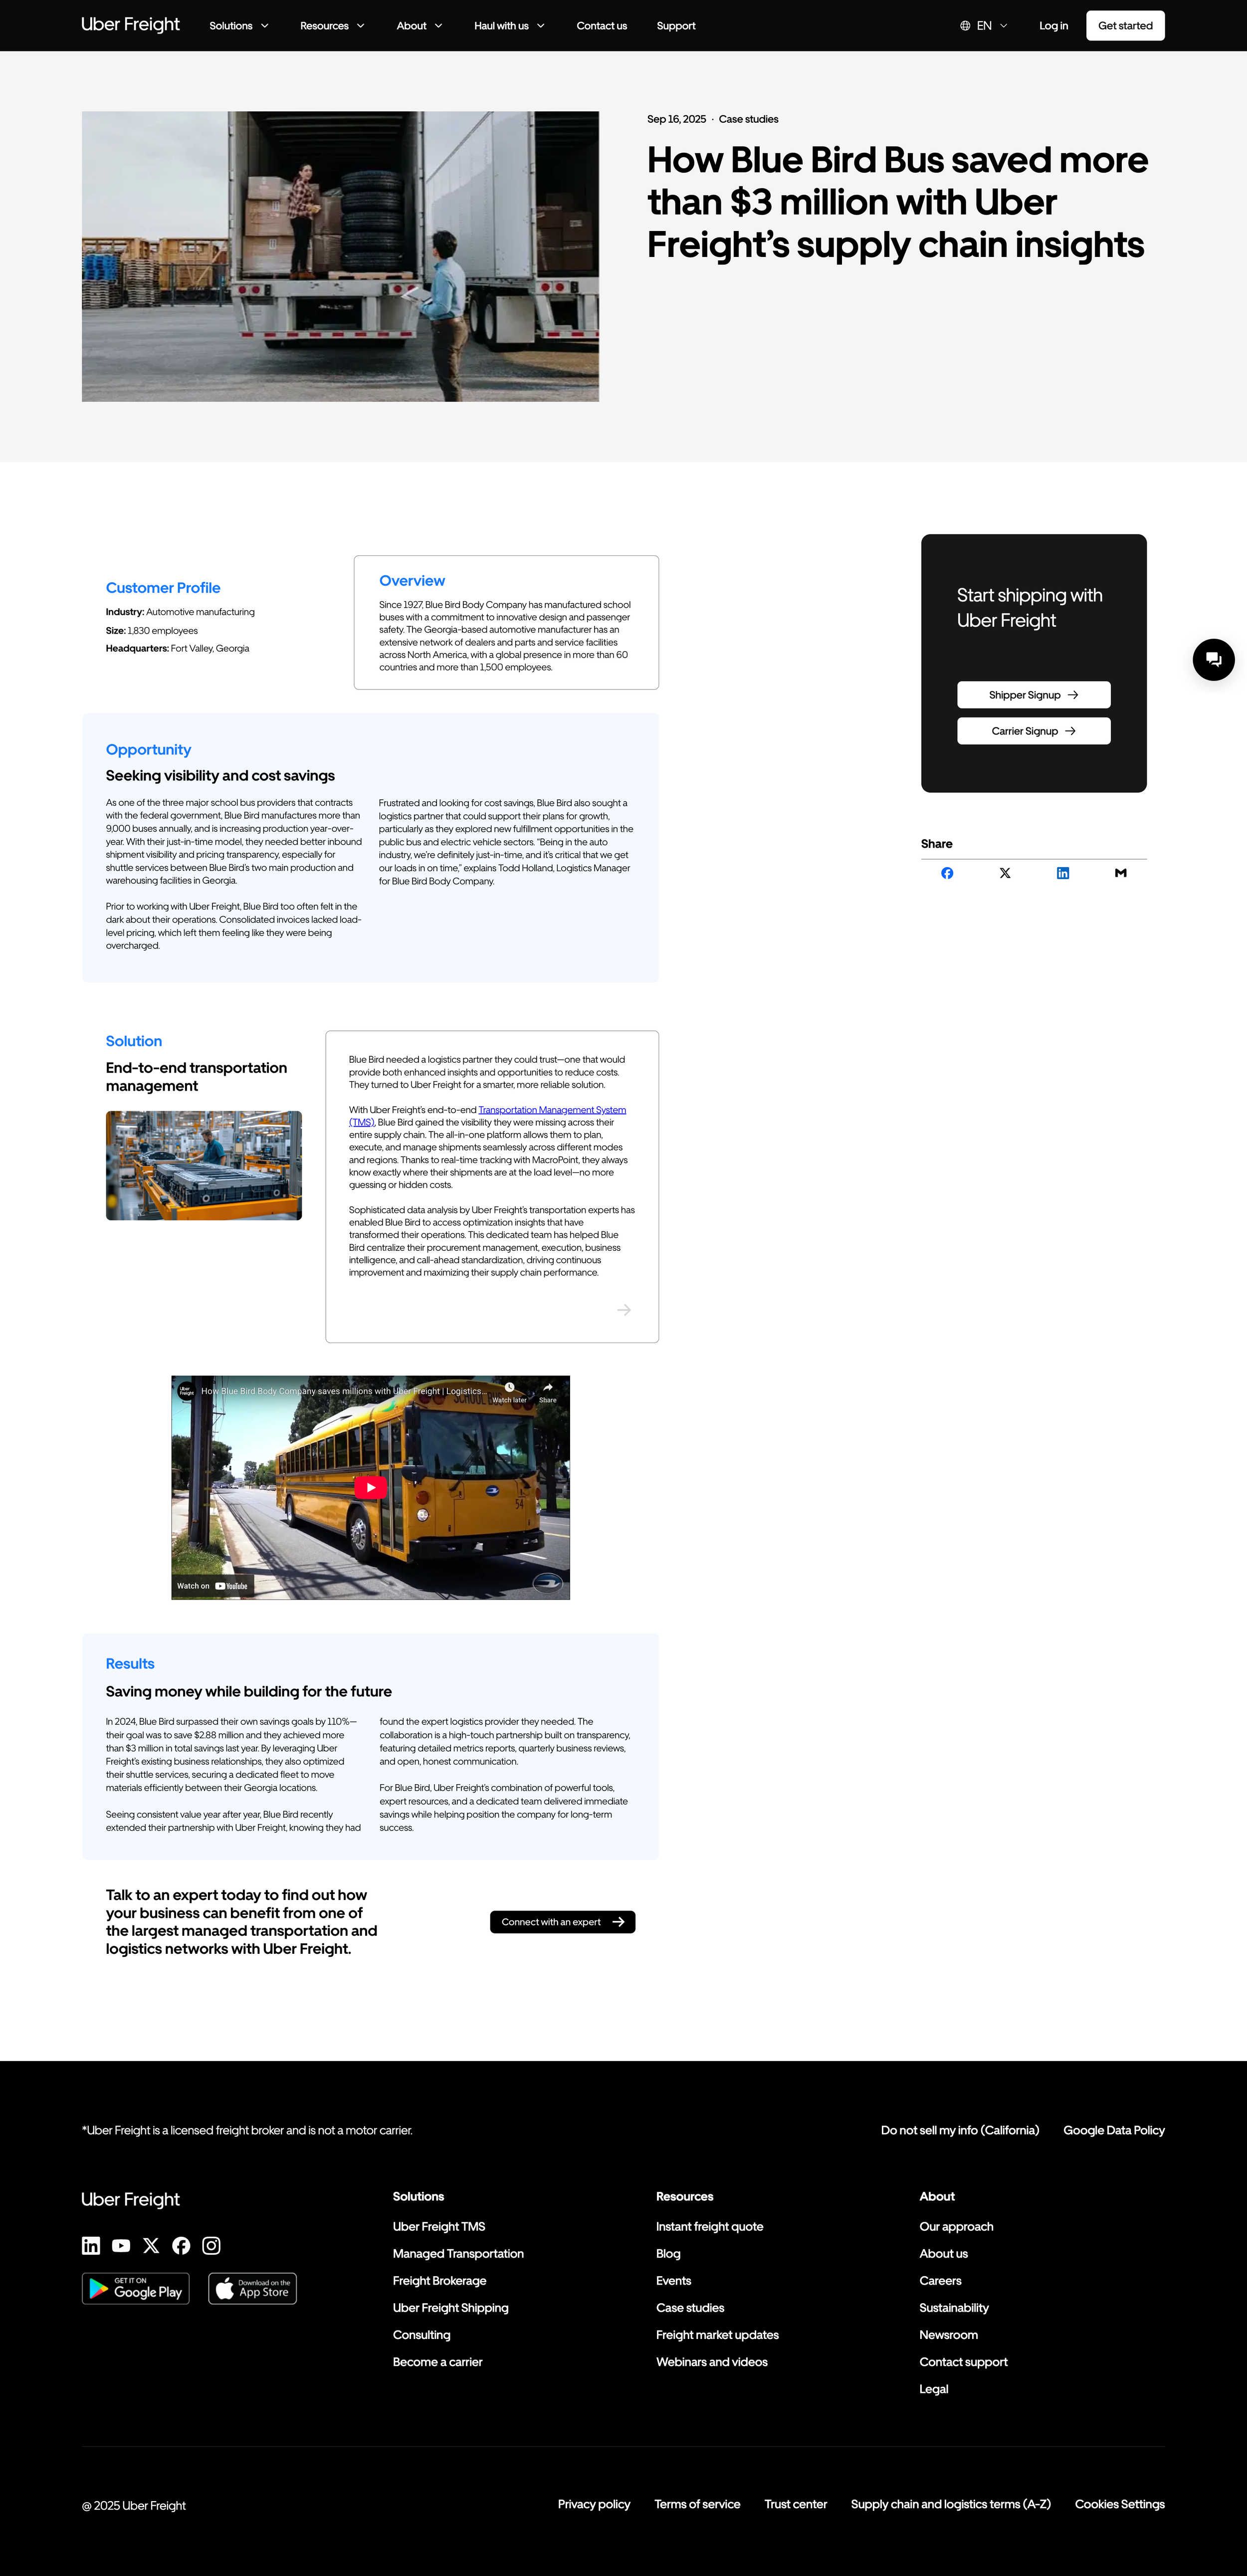This screenshot has height=2576, width=1247.
Task: Click Get it on Google Play badge
Action: [136, 2288]
